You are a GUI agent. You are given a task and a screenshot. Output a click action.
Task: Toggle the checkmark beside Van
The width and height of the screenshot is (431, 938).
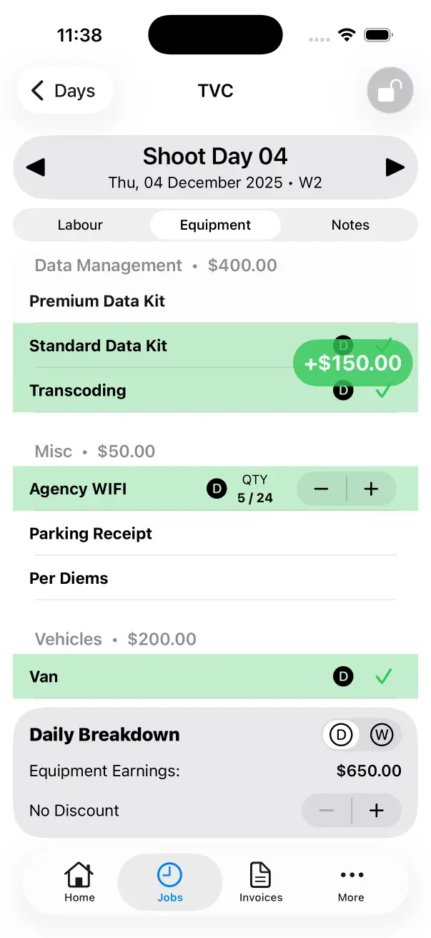coord(383,676)
